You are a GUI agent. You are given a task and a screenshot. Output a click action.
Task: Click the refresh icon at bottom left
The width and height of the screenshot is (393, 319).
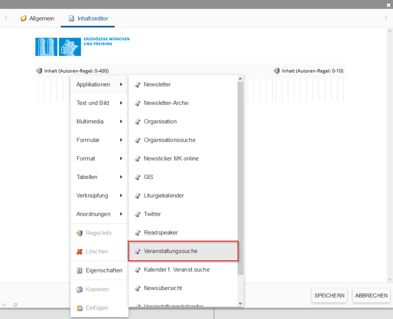point(16,305)
